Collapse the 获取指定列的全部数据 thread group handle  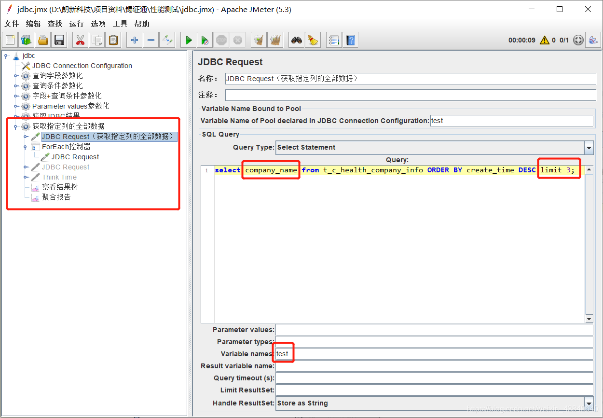coord(16,126)
